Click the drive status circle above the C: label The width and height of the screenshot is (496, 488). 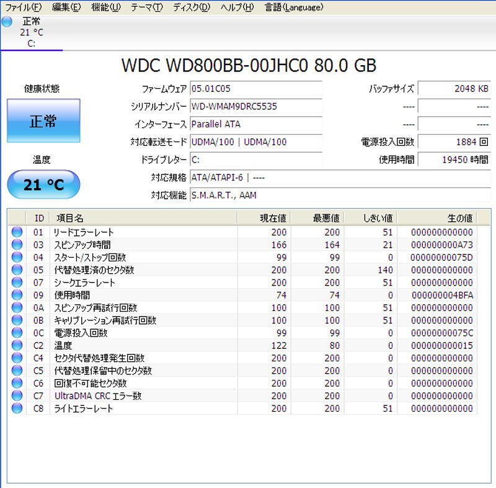[7, 22]
